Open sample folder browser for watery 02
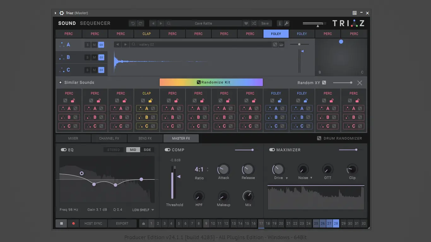This screenshot has width=431, height=242. click(281, 45)
